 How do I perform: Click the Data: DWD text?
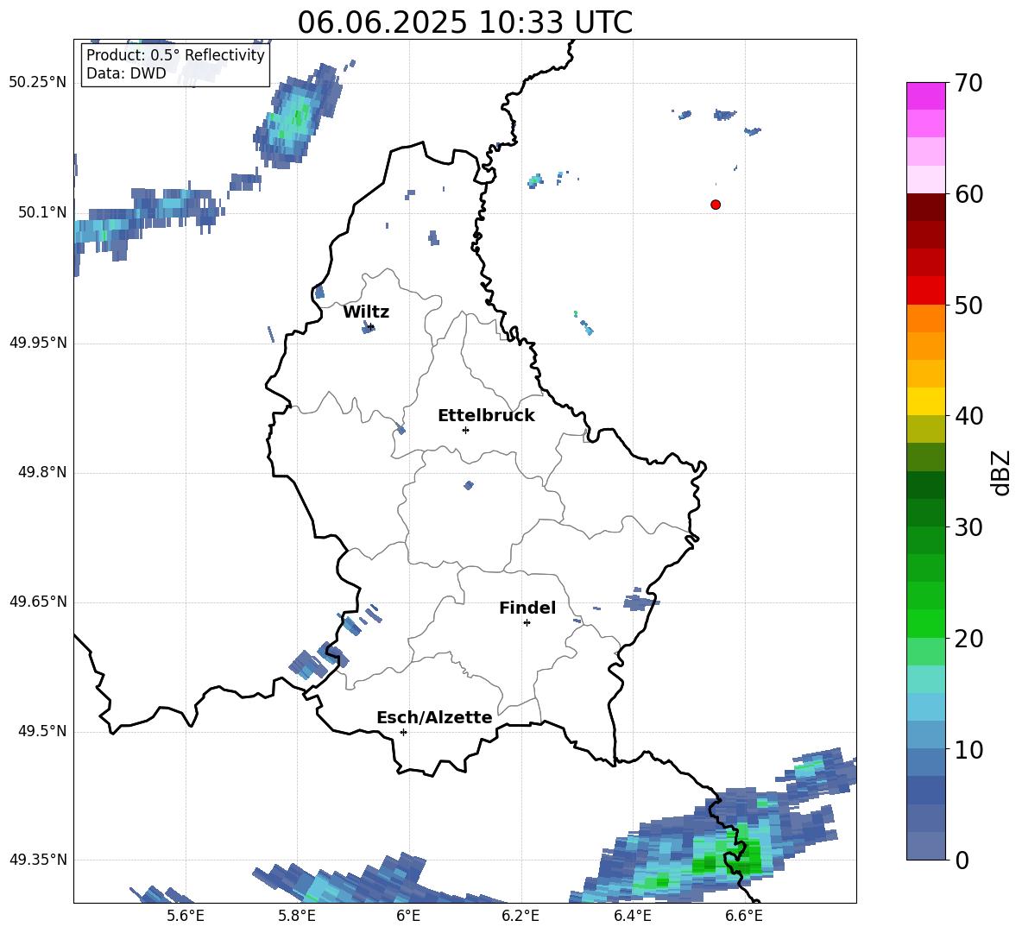coord(126,73)
